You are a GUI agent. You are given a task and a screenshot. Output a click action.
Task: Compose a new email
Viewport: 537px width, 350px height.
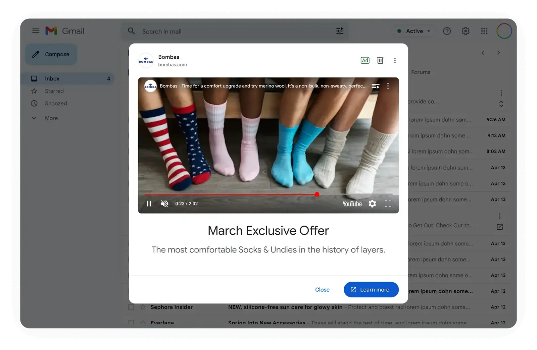[51, 54]
